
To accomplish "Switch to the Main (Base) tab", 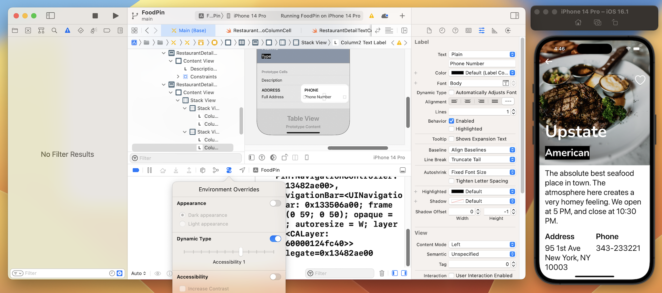I will point(189,31).
